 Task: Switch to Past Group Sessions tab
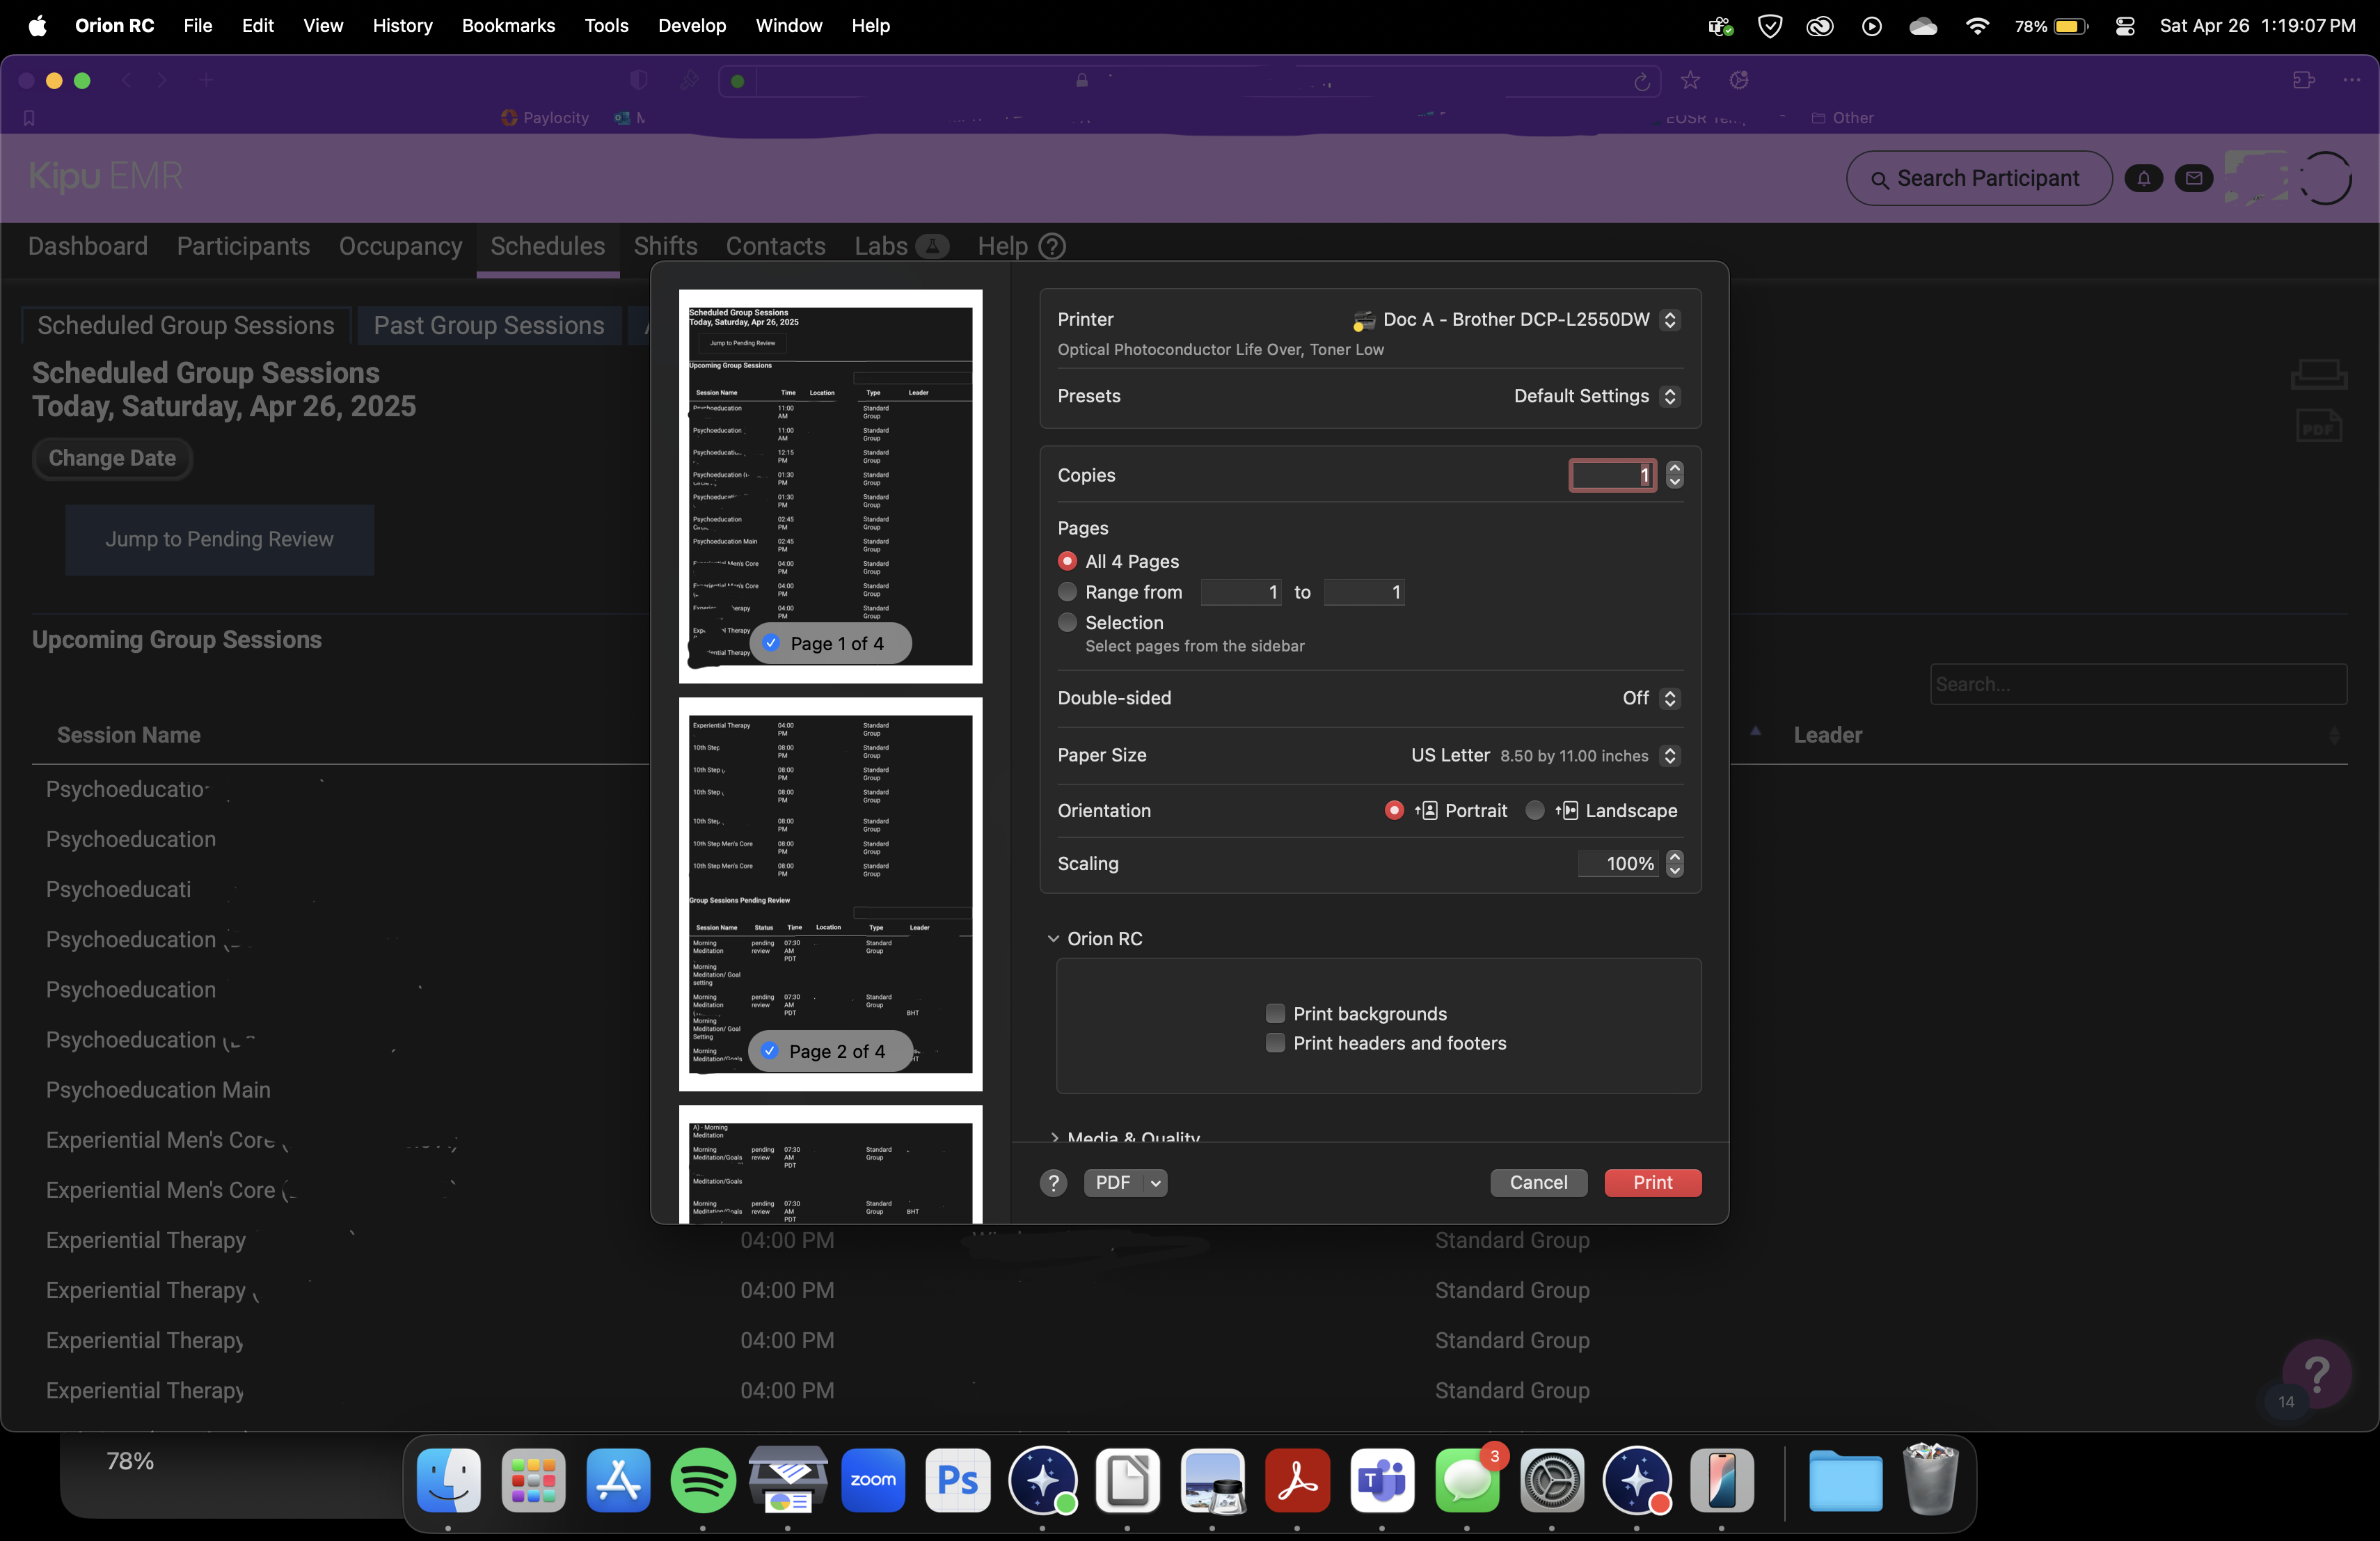[x=488, y=326]
